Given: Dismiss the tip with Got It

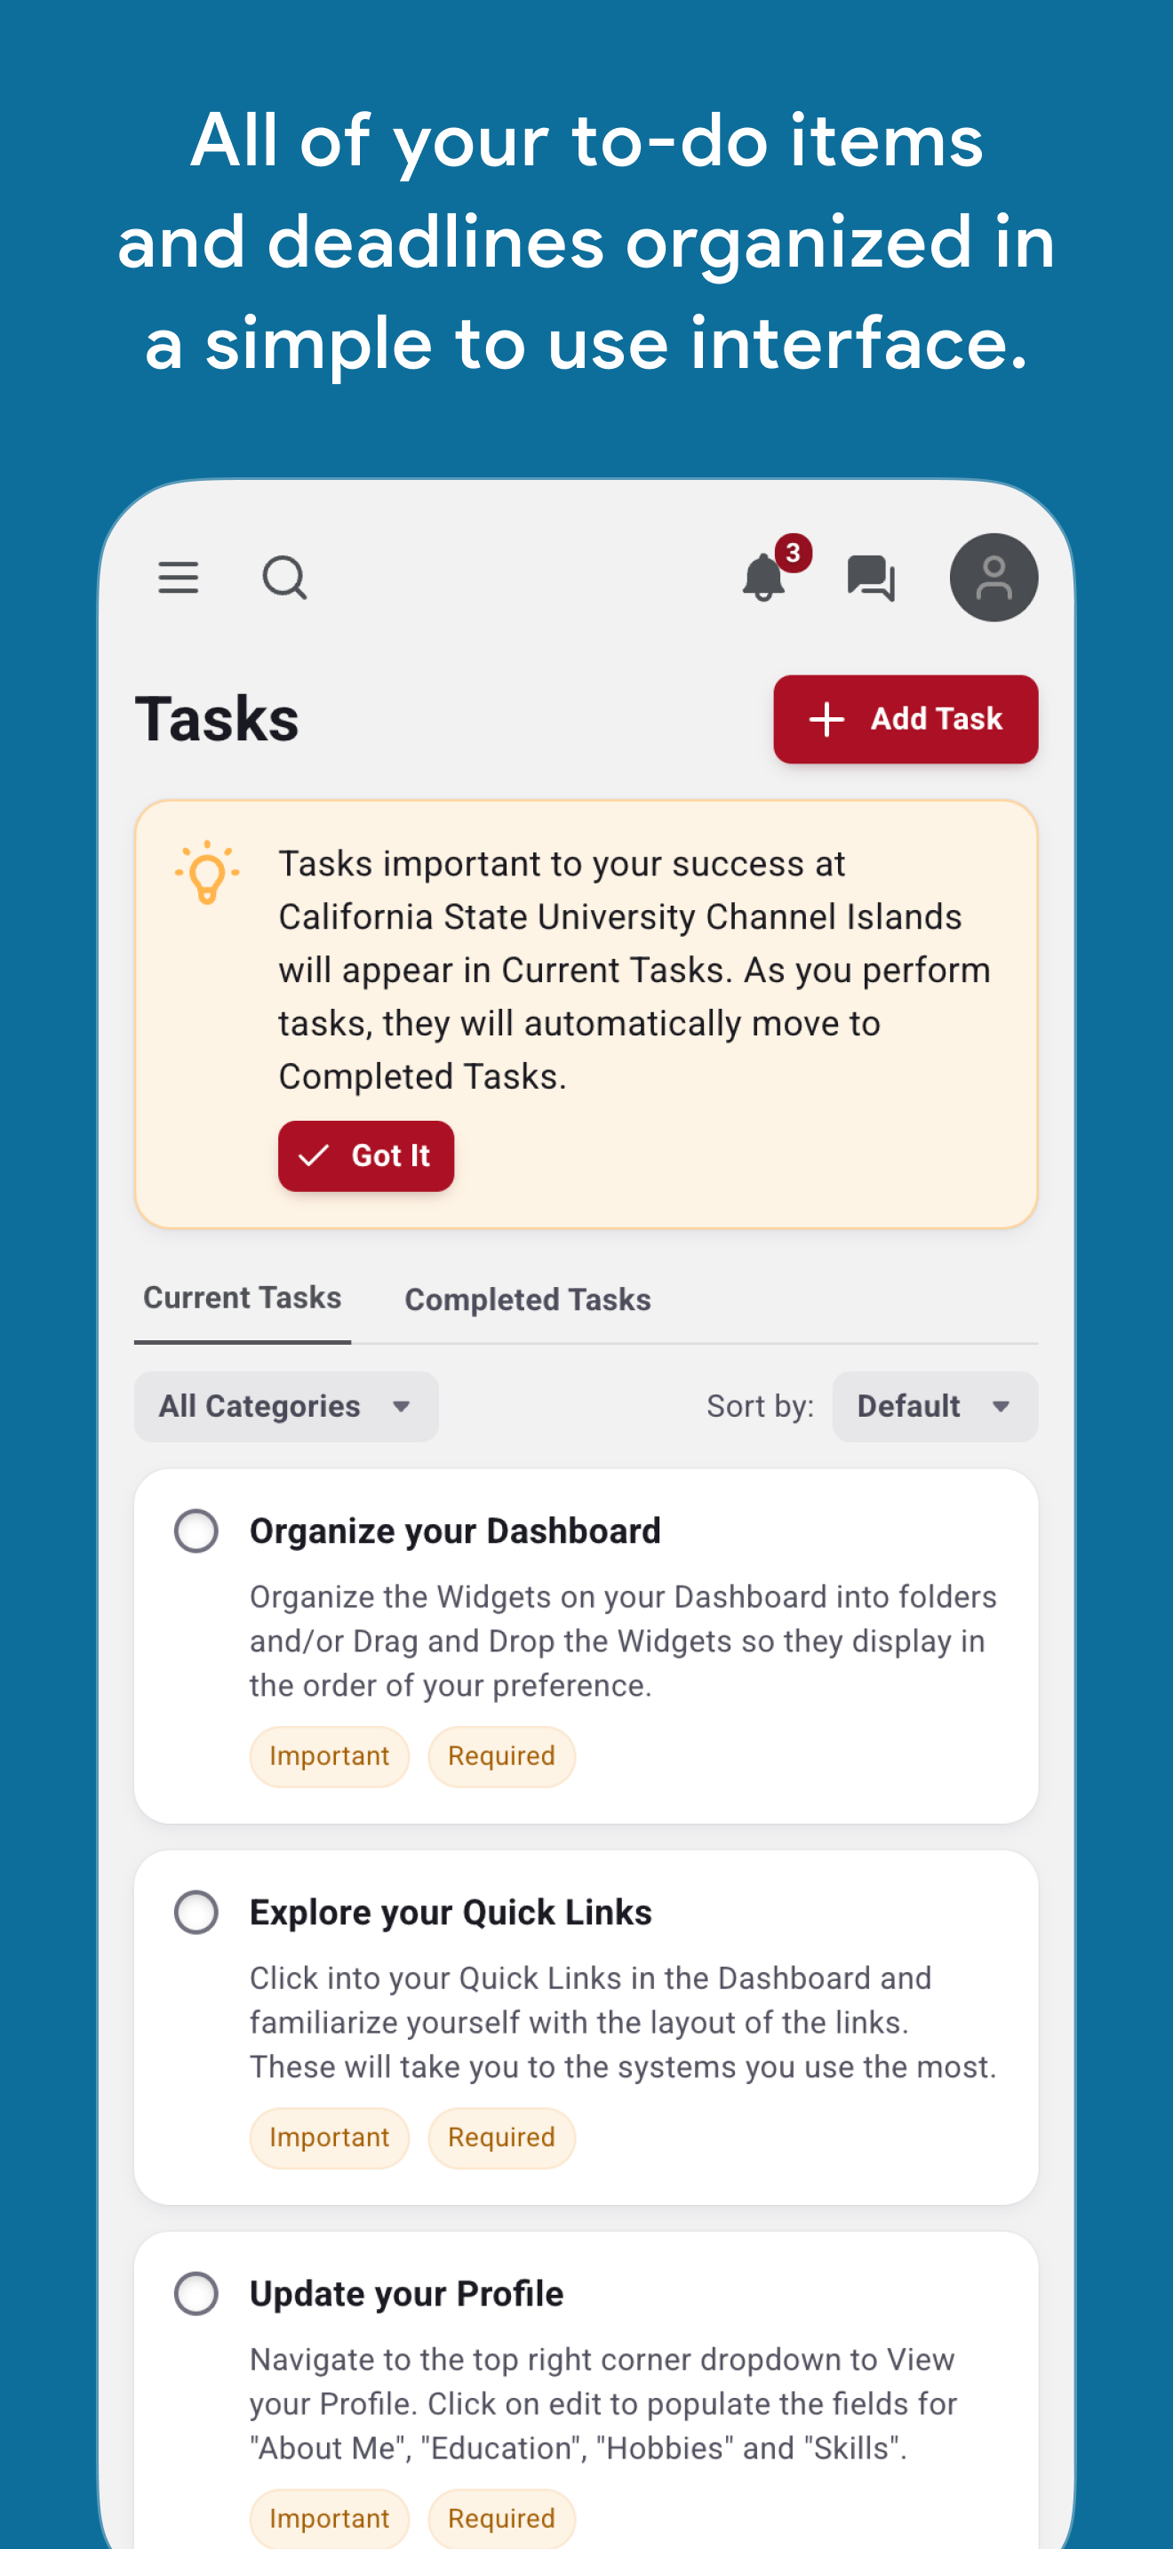Looking at the screenshot, I should [x=366, y=1155].
